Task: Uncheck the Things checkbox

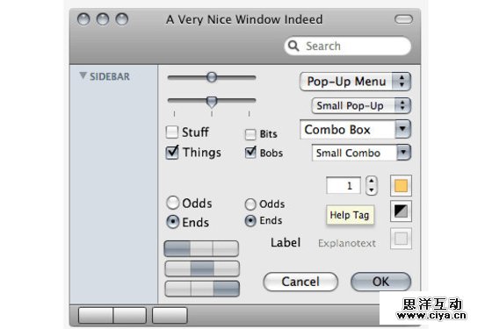Action: pyautogui.click(x=172, y=153)
